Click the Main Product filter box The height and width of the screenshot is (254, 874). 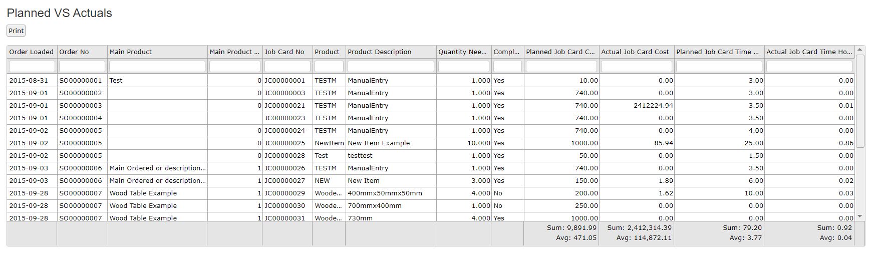tap(157, 66)
